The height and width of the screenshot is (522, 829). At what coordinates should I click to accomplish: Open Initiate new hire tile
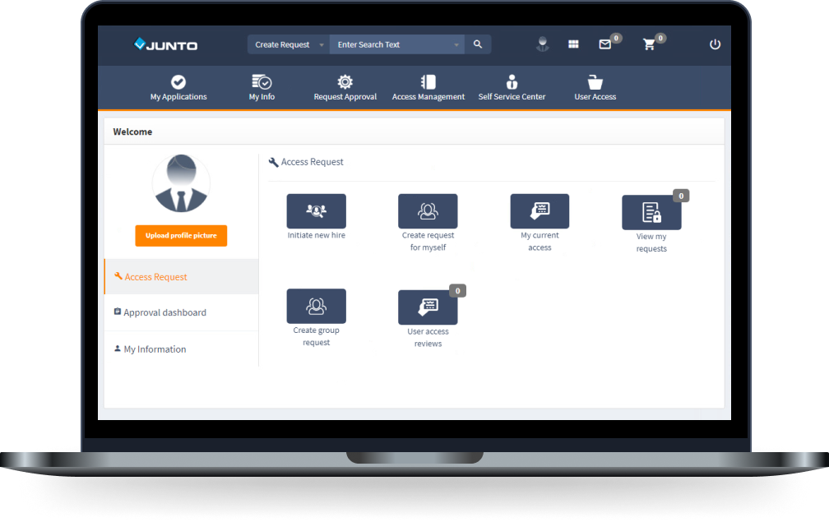316,211
